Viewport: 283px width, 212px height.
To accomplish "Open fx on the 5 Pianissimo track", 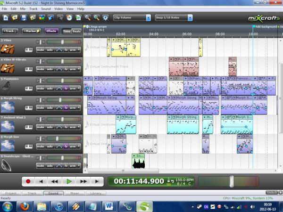I will pos(66,89).
